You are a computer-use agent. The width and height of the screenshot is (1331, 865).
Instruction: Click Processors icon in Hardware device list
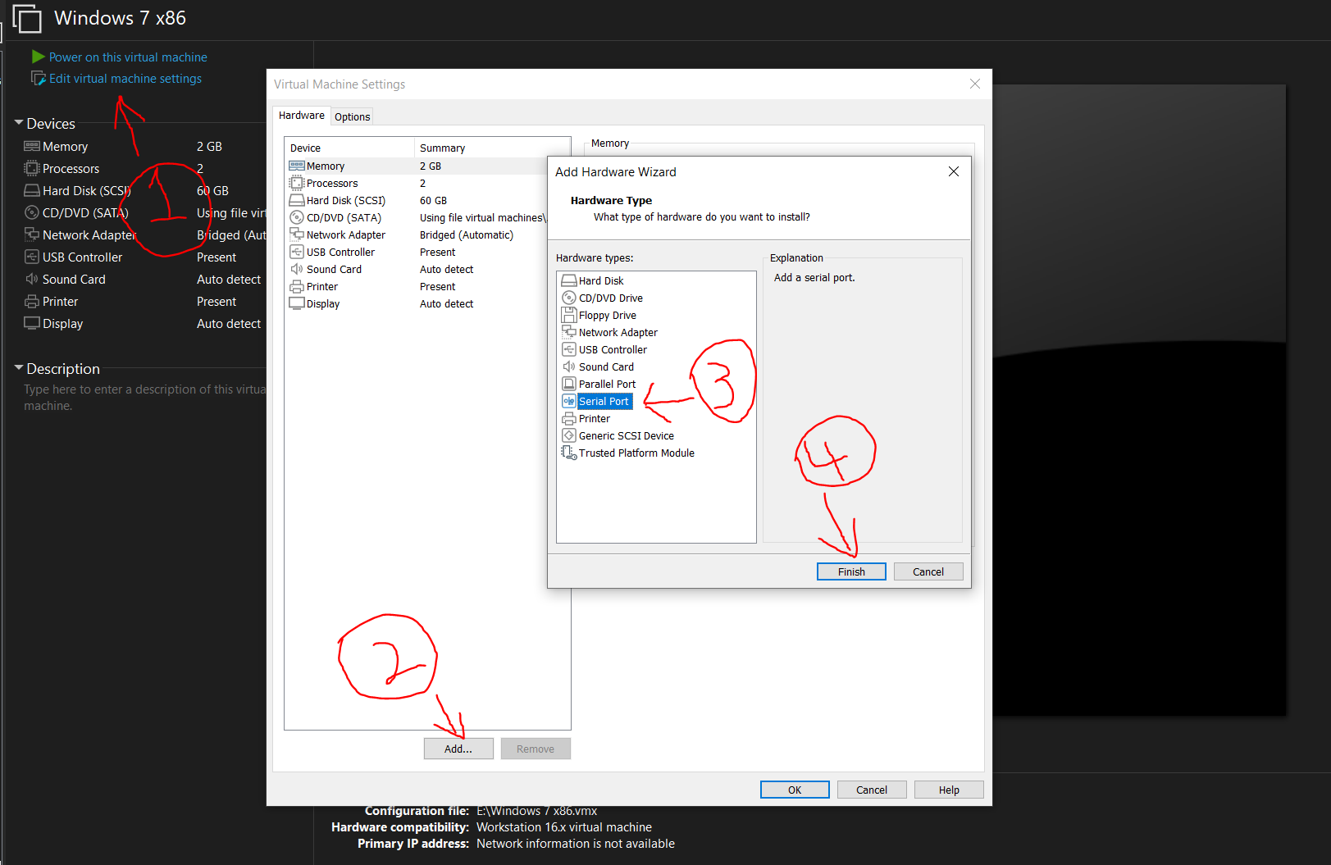(x=297, y=183)
